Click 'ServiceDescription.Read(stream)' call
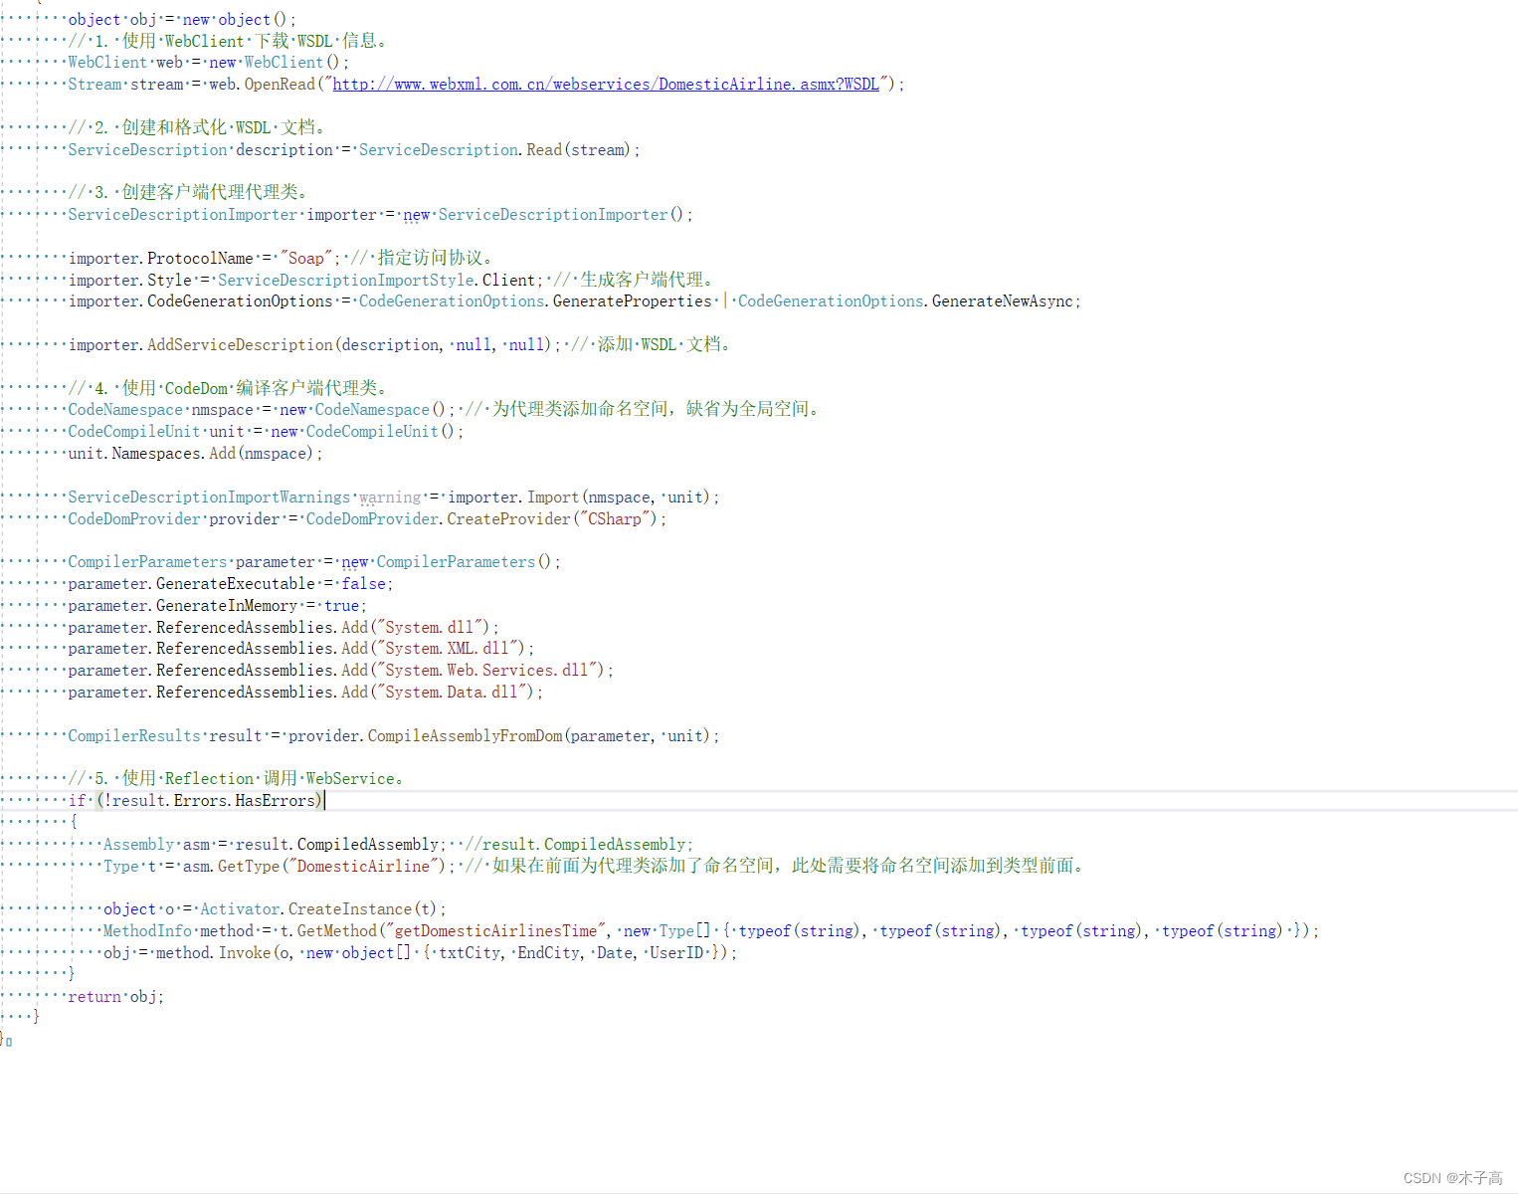Image resolution: width=1518 pixels, height=1194 pixels. [x=495, y=150]
